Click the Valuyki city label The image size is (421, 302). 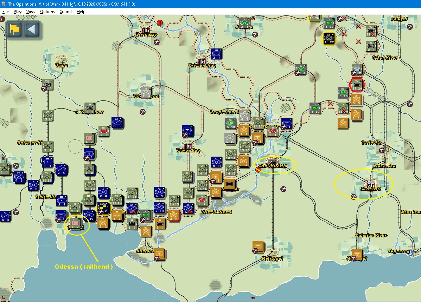click(x=399, y=19)
